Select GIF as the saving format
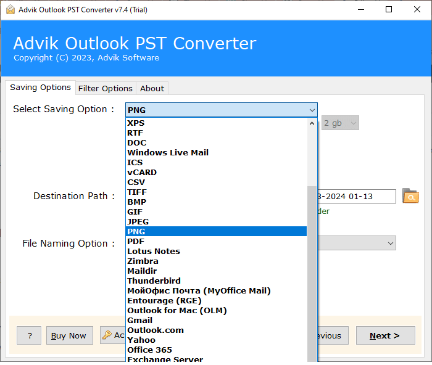 pyautogui.click(x=216, y=212)
